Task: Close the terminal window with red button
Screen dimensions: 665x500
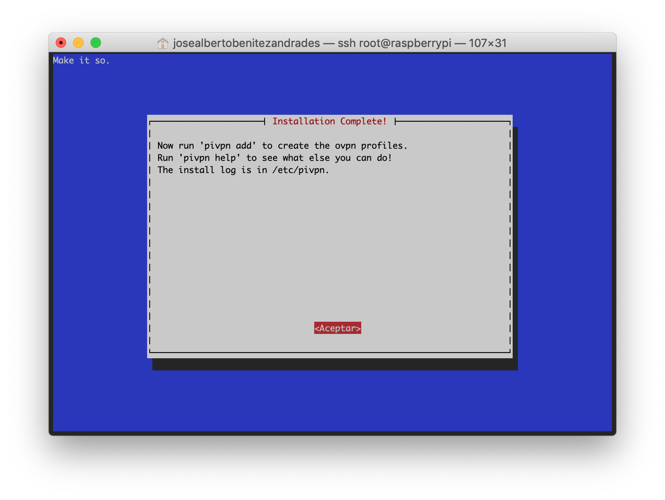Action: [x=61, y=43]
